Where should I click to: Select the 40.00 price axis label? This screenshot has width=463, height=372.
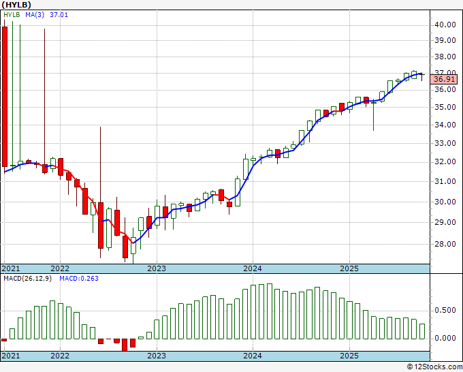point(445,25)
